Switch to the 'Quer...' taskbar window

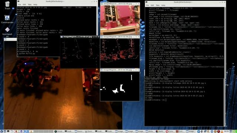79,132
